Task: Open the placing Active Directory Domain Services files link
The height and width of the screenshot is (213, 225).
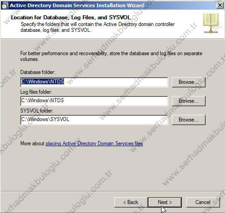Action: point(94,143)
